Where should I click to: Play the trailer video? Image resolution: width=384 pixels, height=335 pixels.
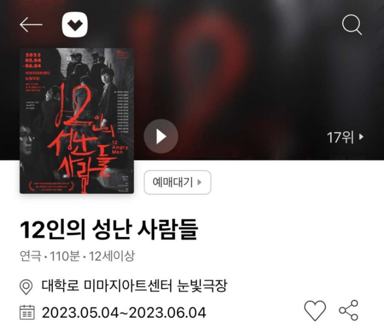click(x=161, y=136)
